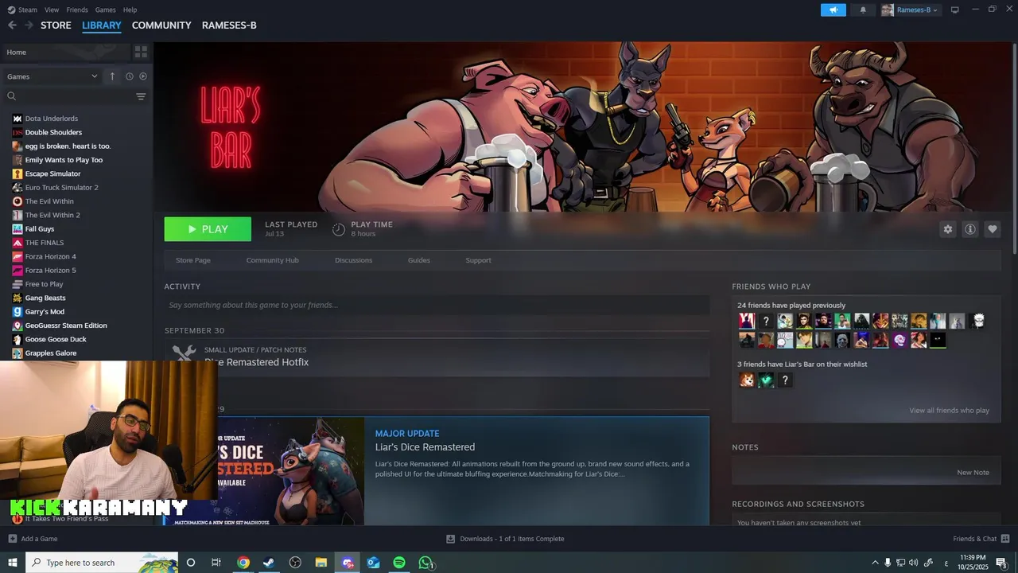The height and width of the screenshot is (573, 1018).
Task: Open the Discussions link
Action: click(353, 260)
